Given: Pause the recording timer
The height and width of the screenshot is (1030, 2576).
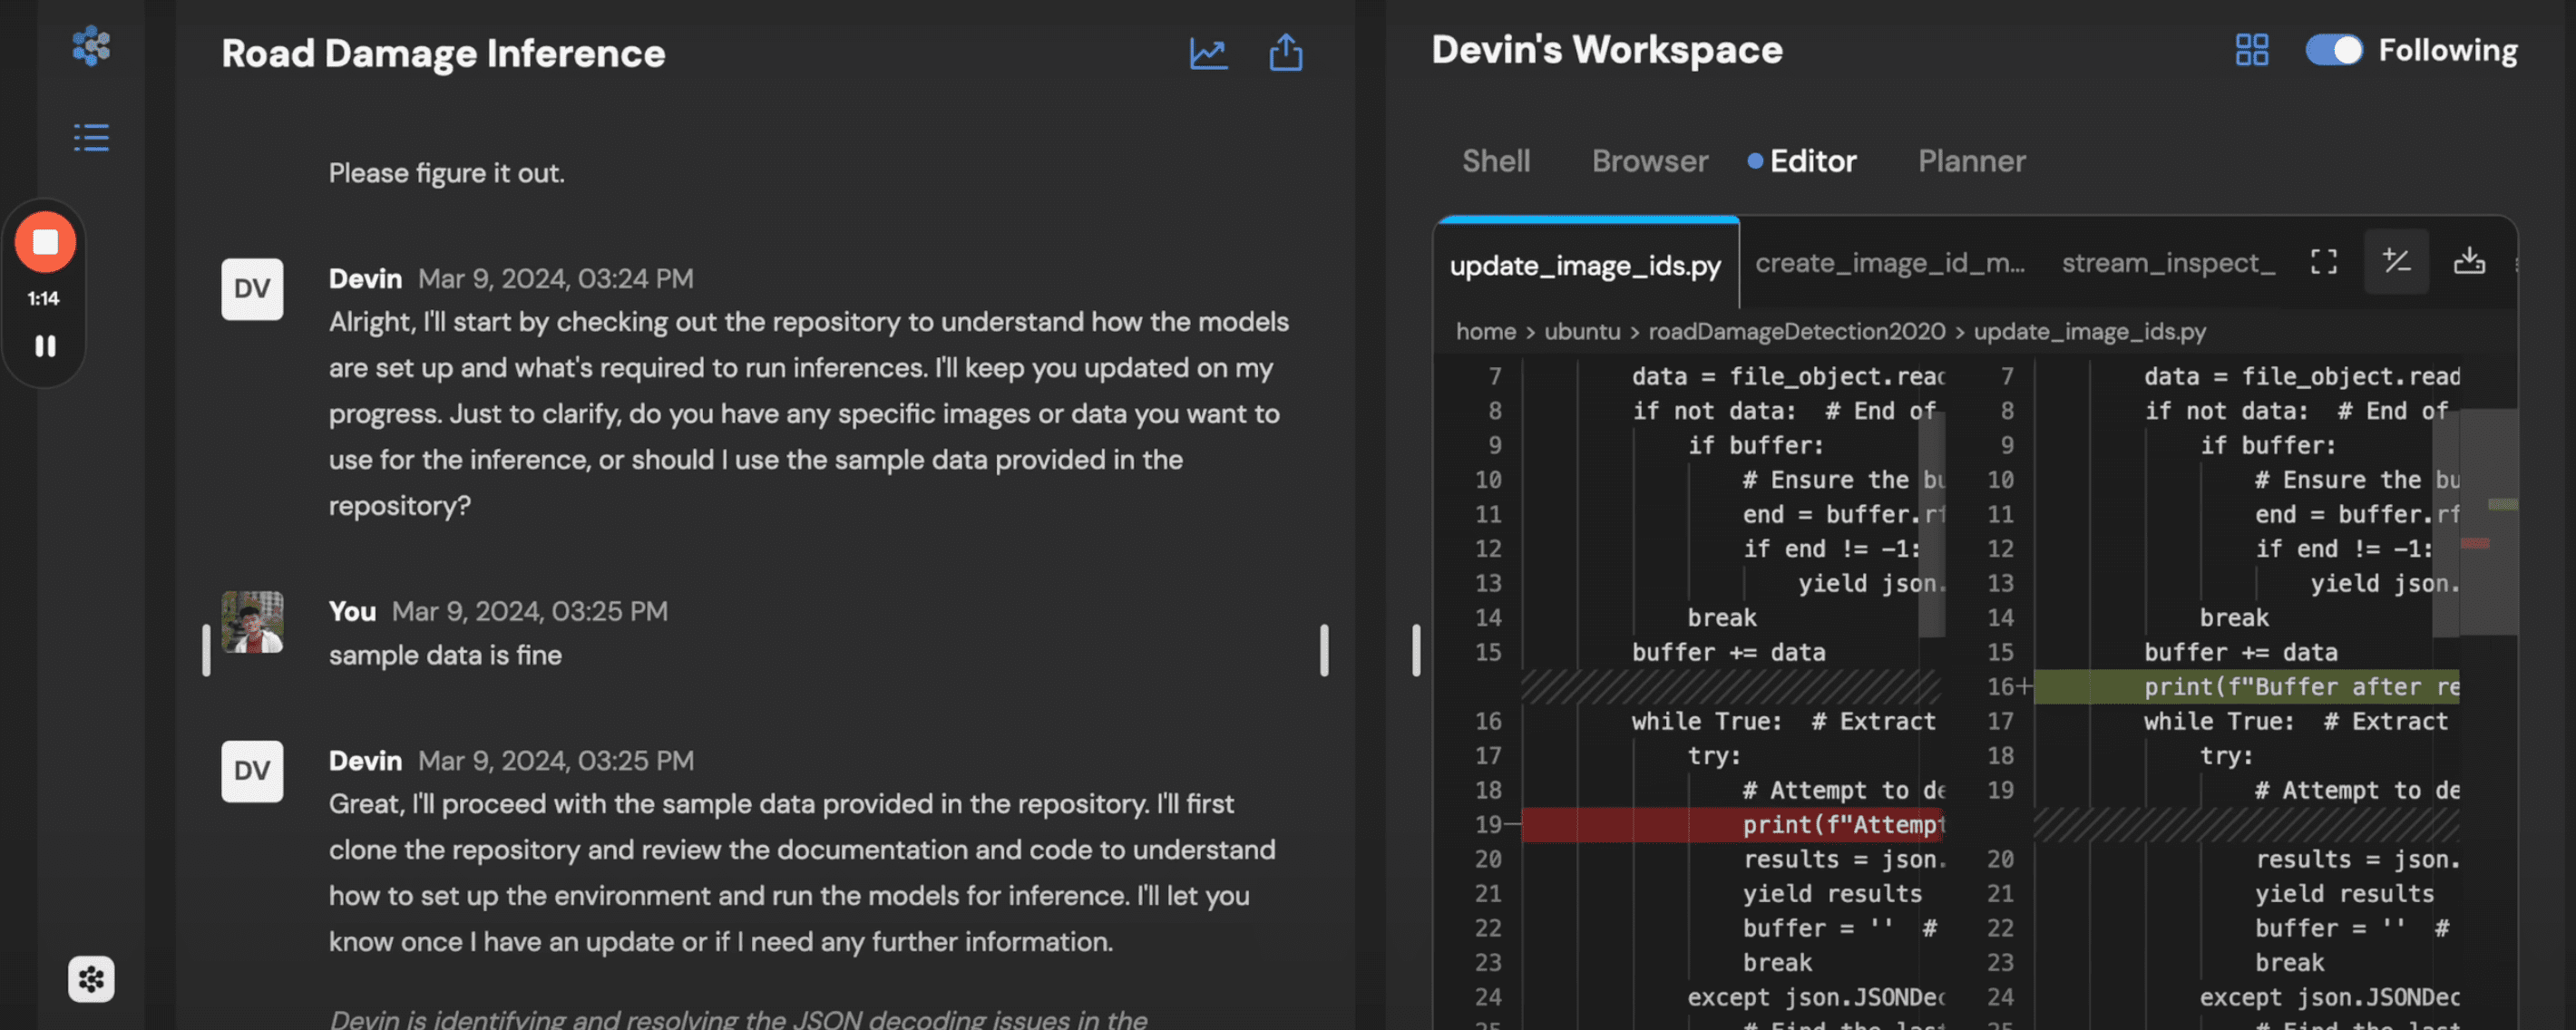Looking at the screenshot, I should coord(45,346).
